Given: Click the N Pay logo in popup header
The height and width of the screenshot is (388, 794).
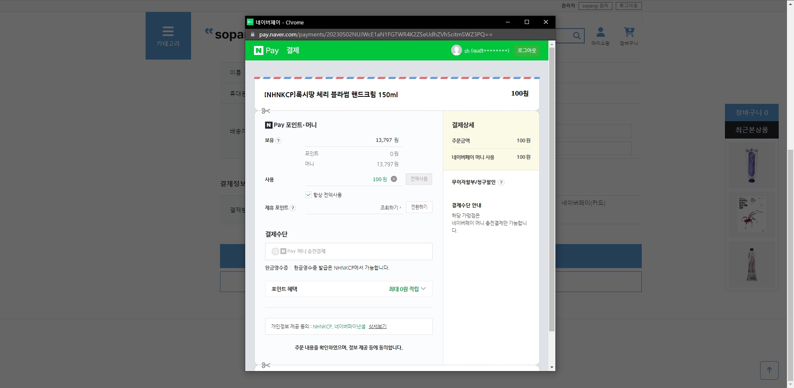Looking at the screenshot, I should 266,50.
